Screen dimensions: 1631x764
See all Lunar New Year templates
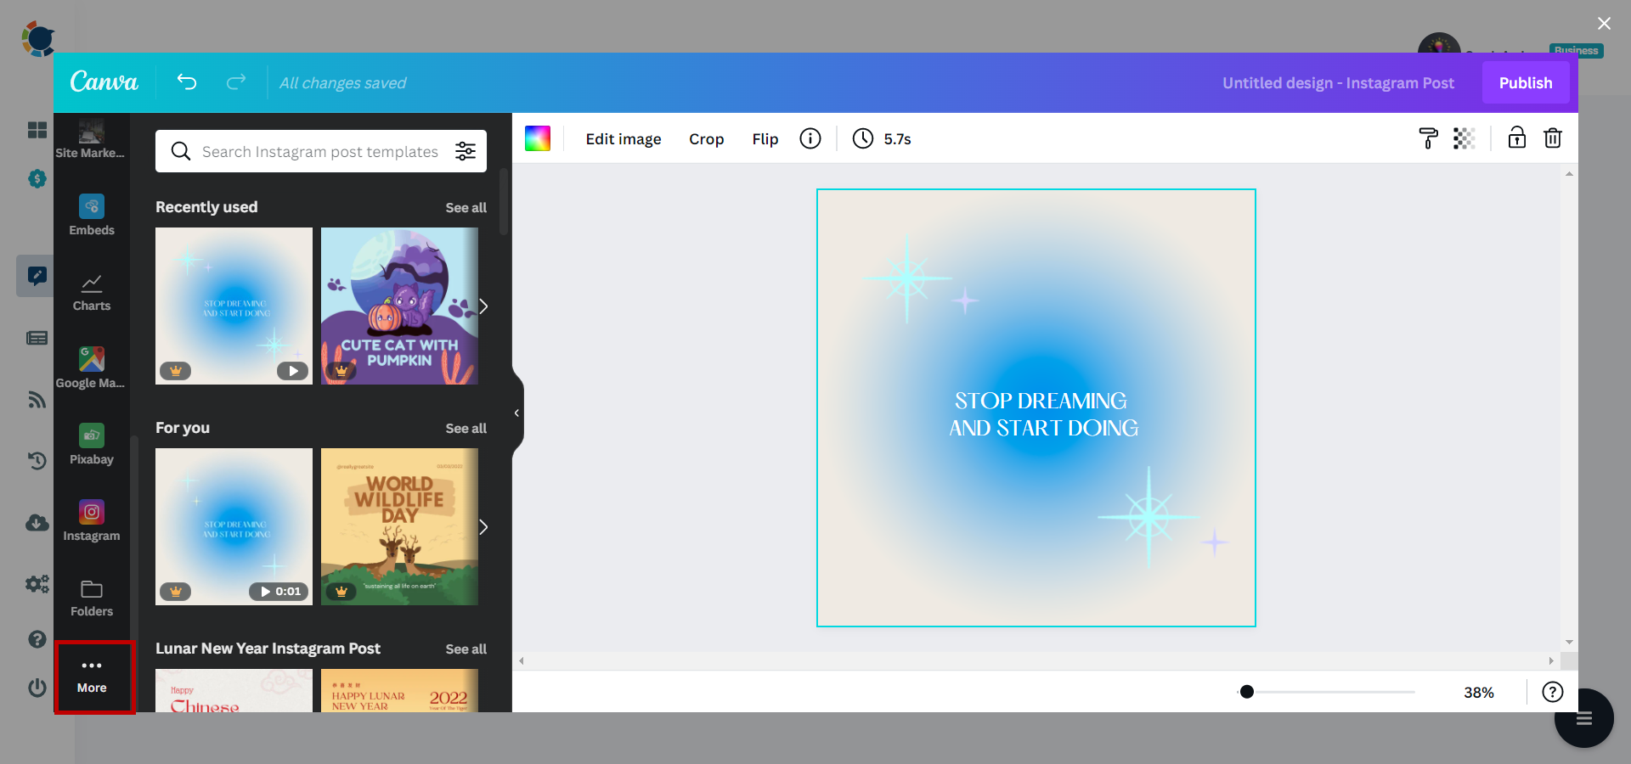pos(466,649)
